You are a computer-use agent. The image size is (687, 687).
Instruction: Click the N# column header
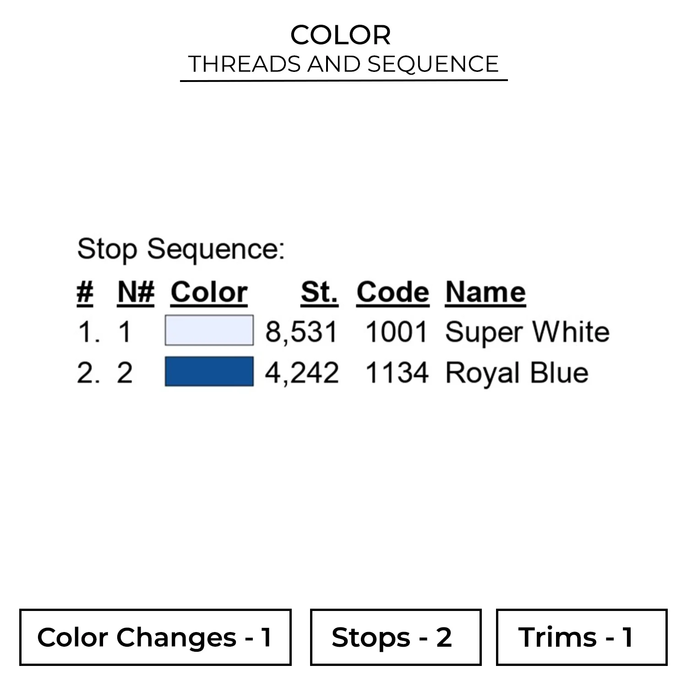[136, 292]
